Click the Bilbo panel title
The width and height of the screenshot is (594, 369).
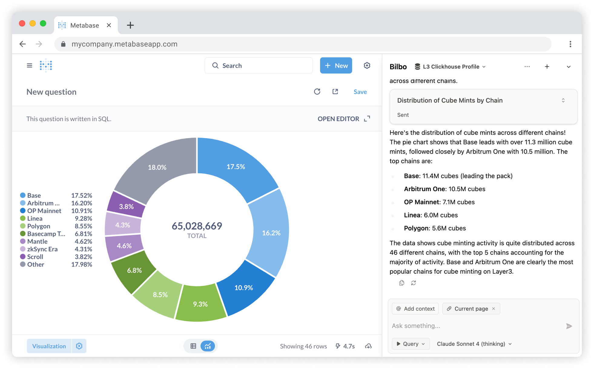click(398, 67)
